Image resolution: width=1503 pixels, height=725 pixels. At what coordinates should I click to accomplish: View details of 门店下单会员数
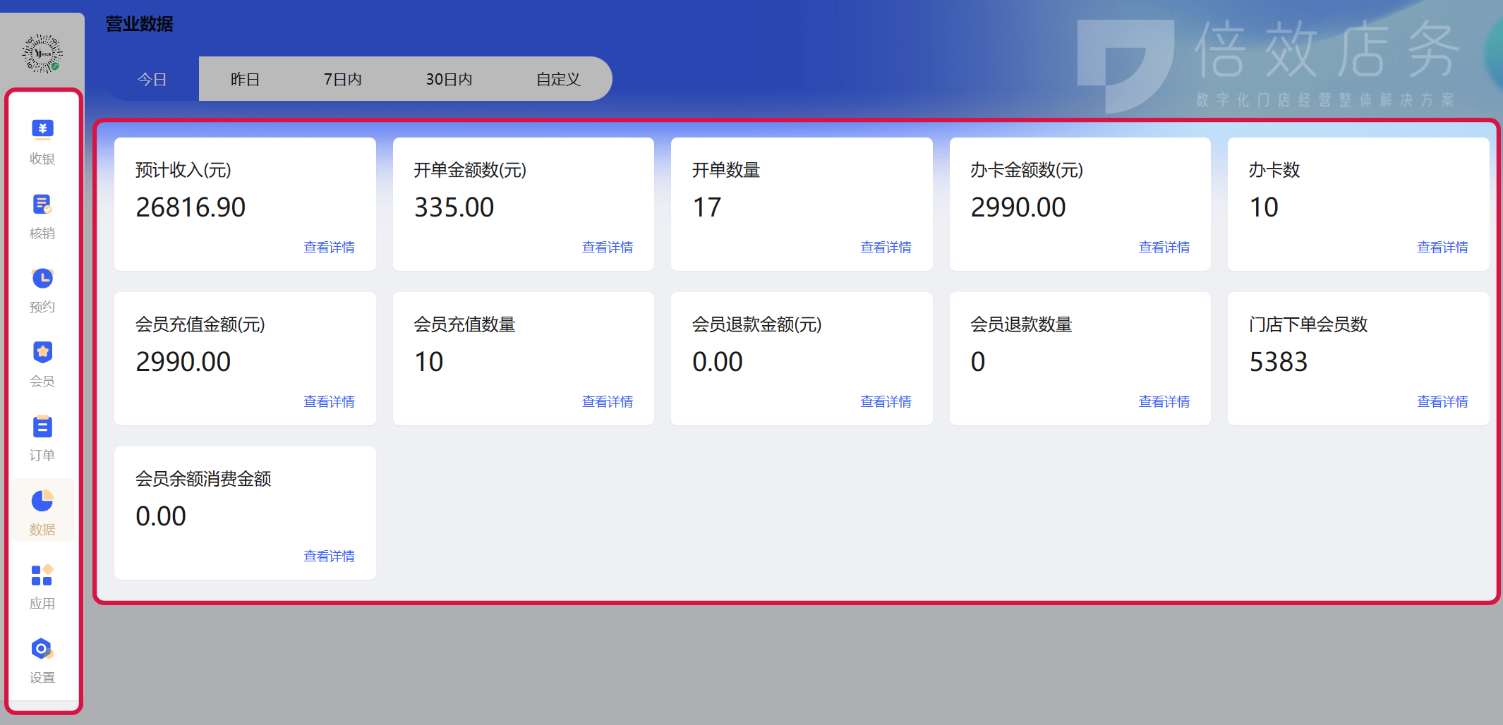(1442, 401)
